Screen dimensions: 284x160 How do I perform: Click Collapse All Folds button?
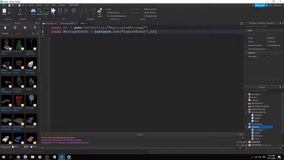(150, 16)
